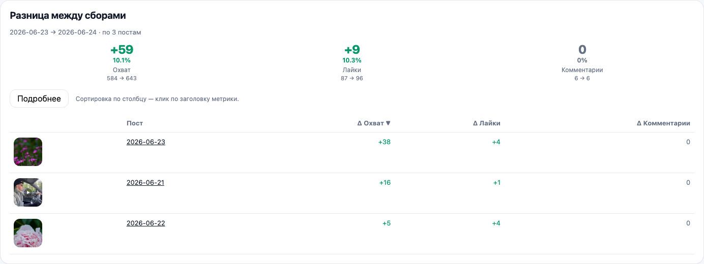Click the 0 Комментарии summary value
704x264 pixels.
tap(582, 50)
